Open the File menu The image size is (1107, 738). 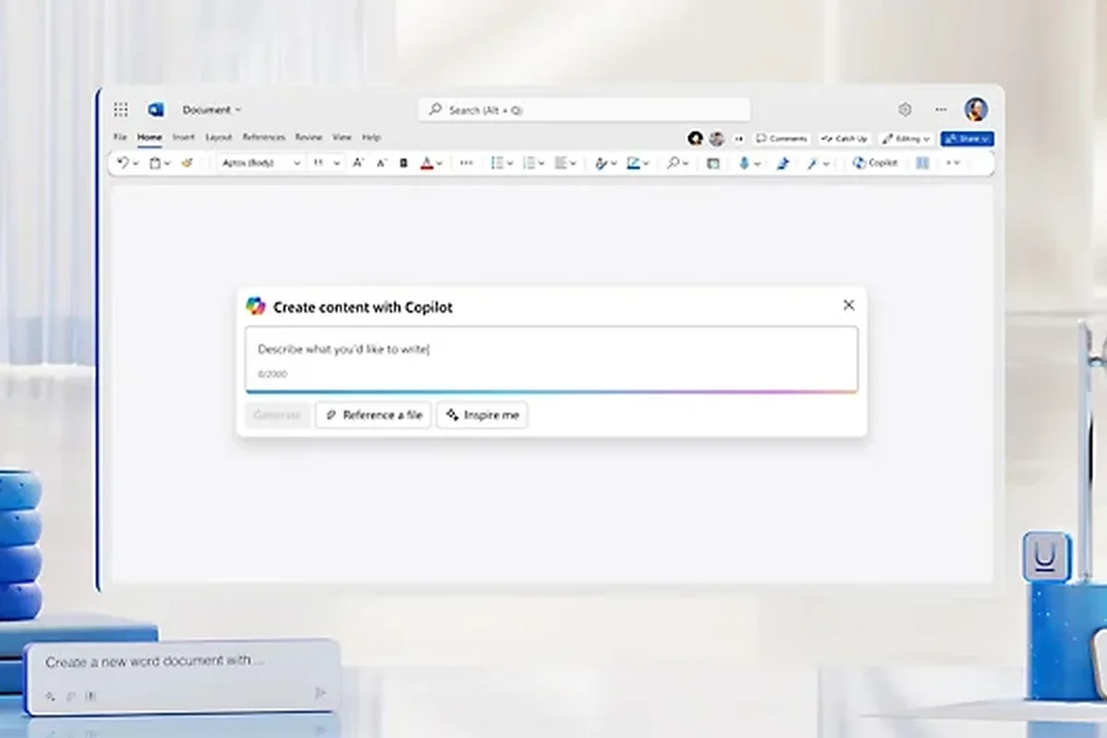120,137
